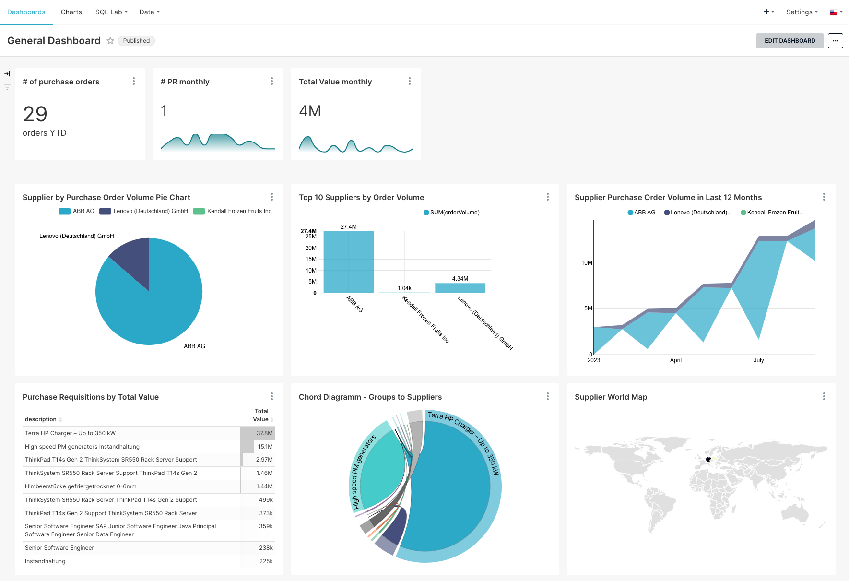Open options for Top 10 Suppliers chart
Screen dimensions: 849x581
[548, 197]
